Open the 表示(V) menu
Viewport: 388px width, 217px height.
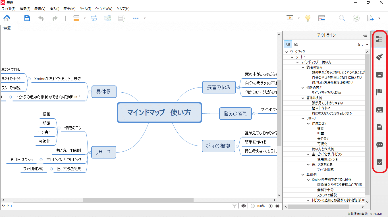click(40, 9)
